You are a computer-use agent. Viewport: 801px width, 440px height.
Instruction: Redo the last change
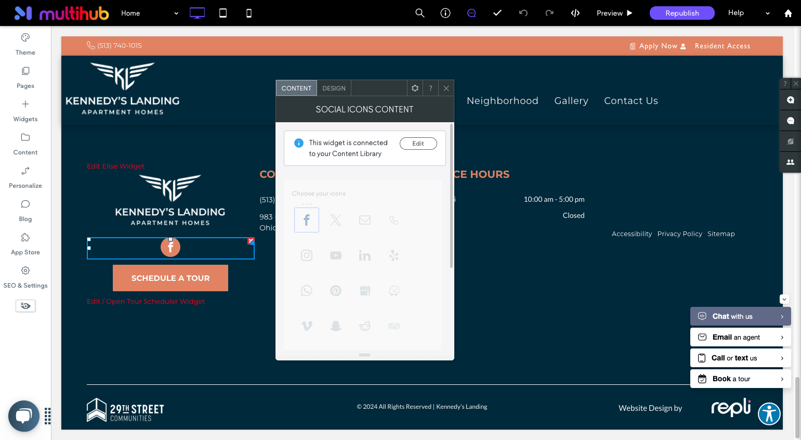549,13
